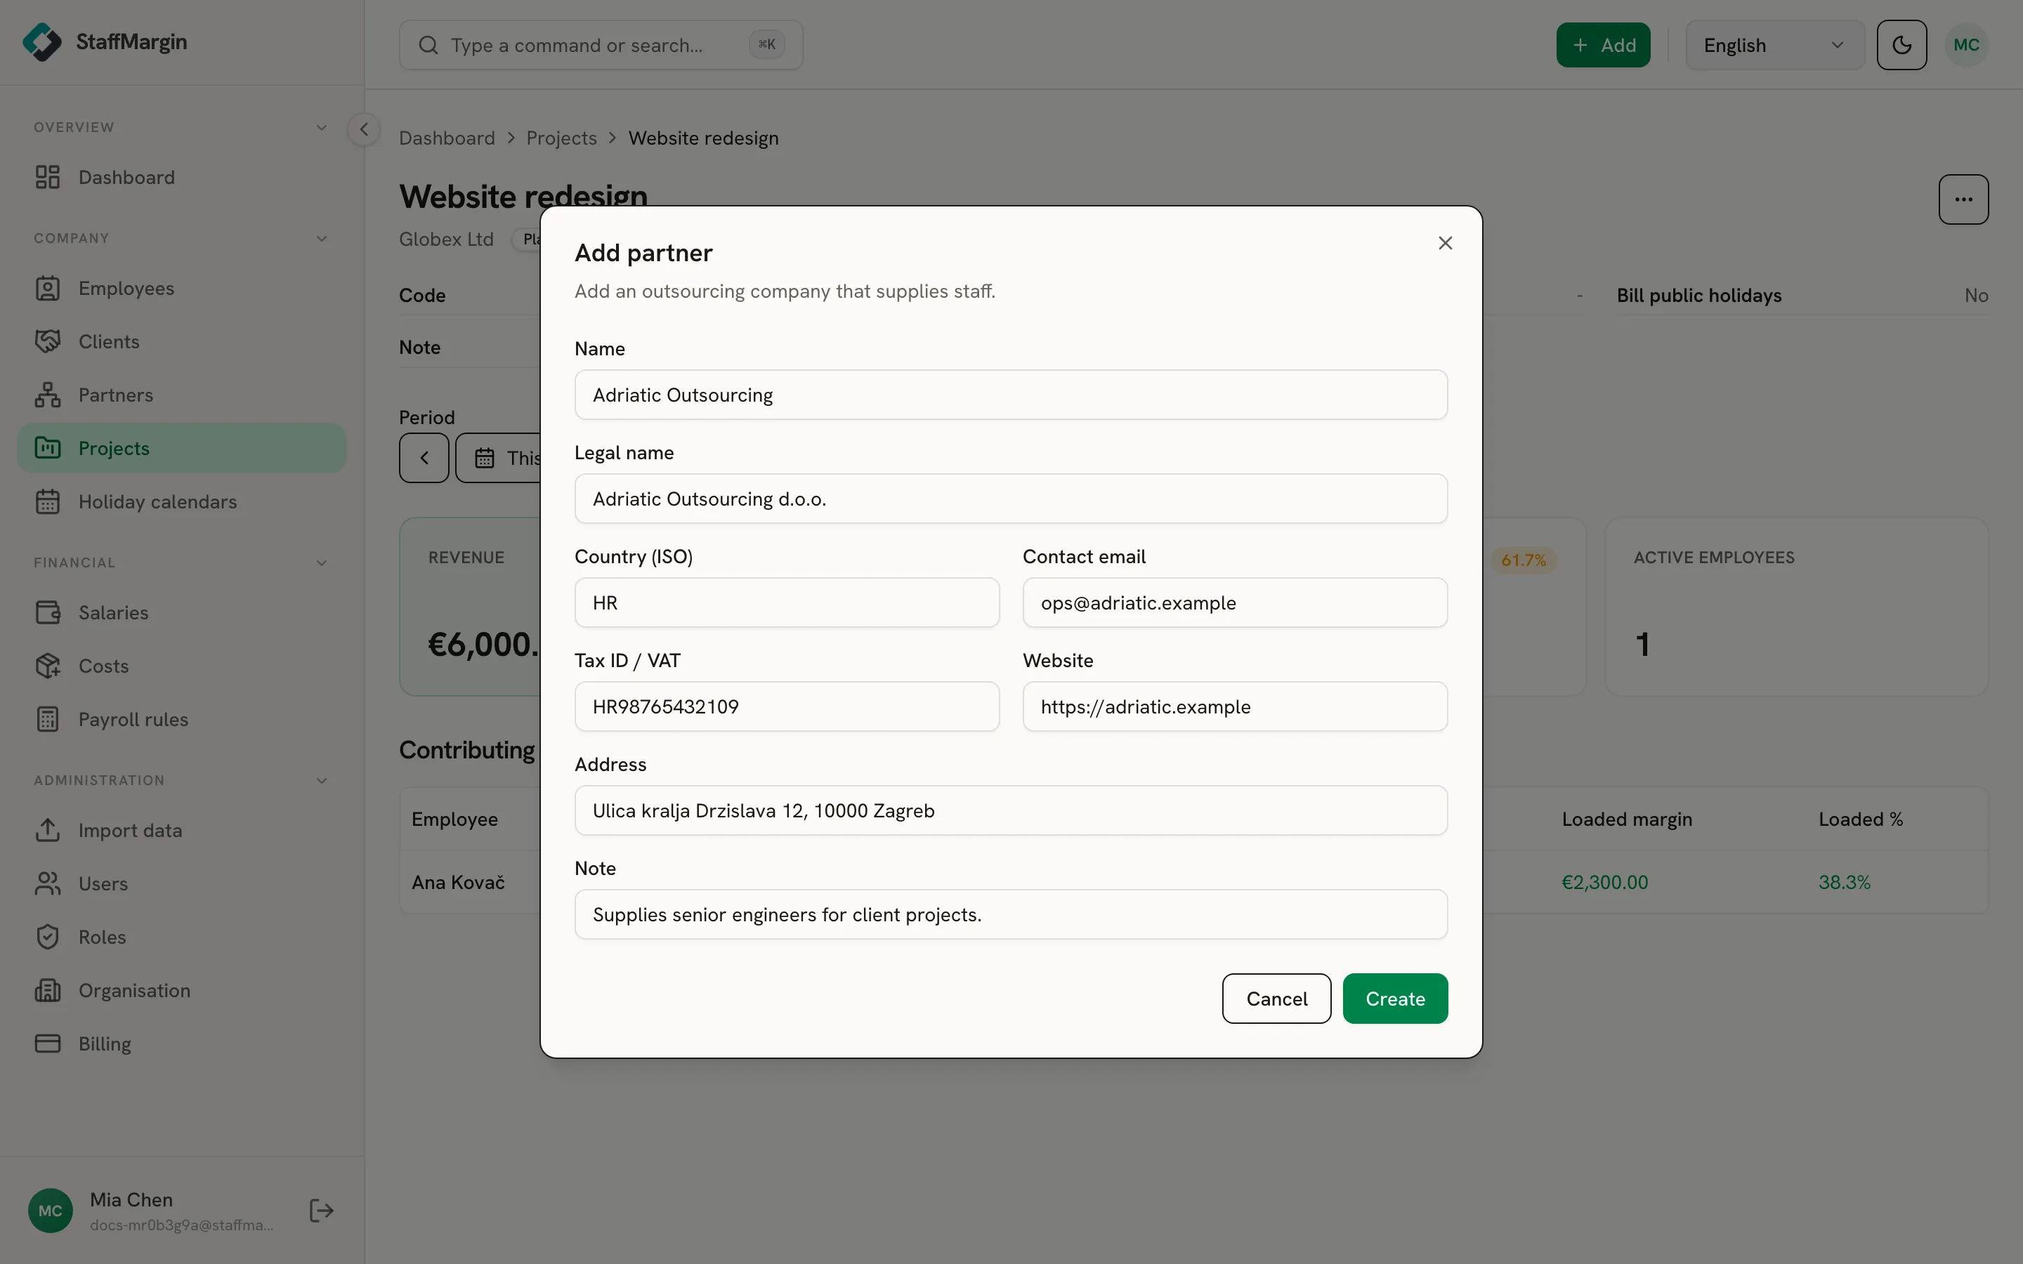Open the Dashboard sidebar icon
The width and height of the screenshot is (2023, 1264).
click(x=48, y=177)
